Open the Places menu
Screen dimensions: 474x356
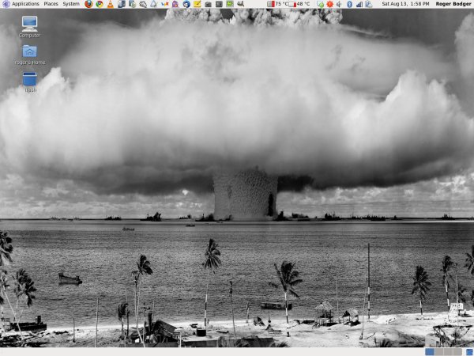click(51, 4)
